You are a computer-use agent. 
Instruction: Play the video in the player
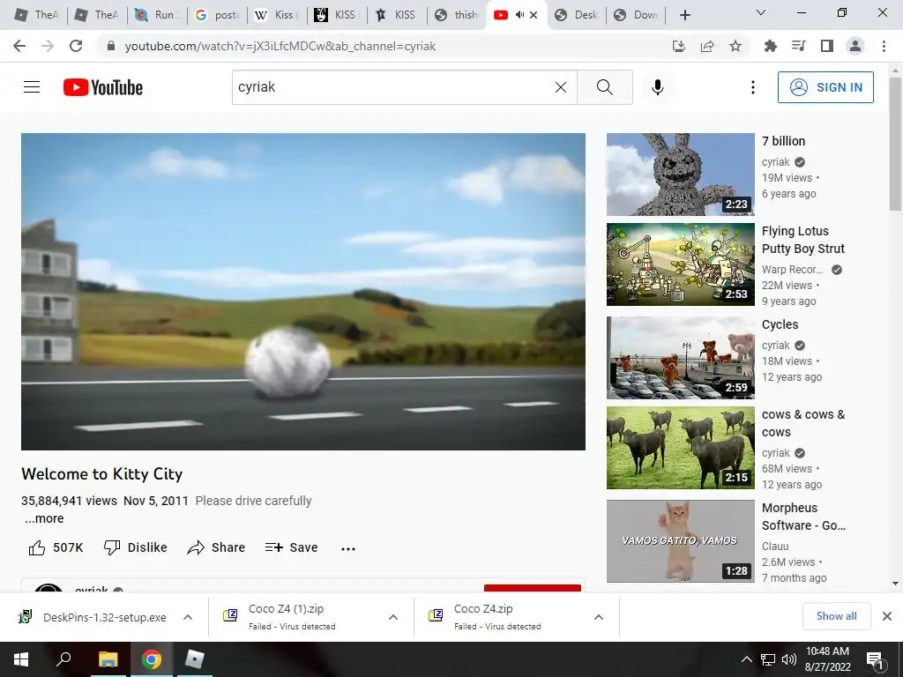click(x=303, y=292)
